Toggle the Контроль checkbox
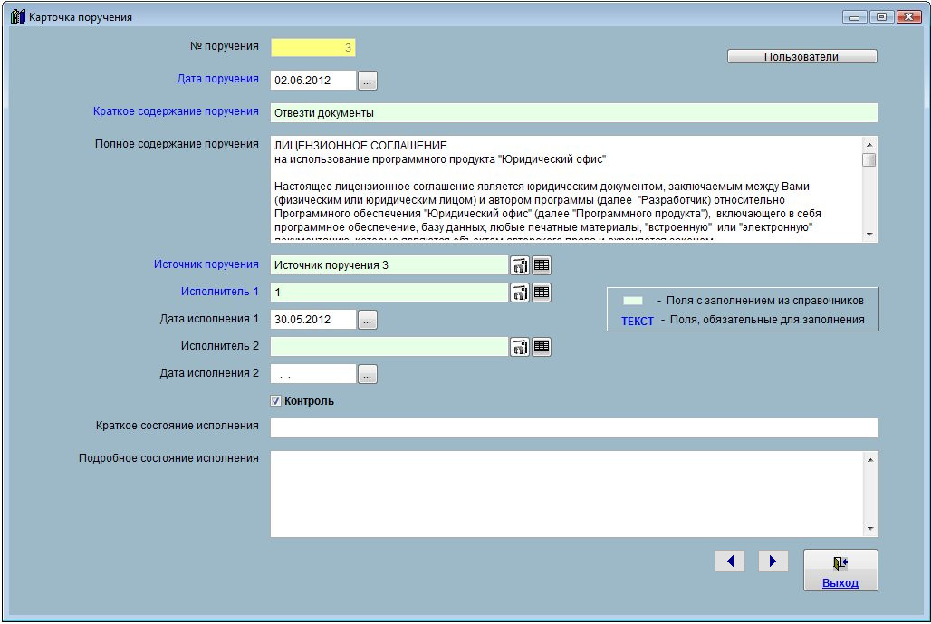Viewport: 931px width, 624px height. 276,401
